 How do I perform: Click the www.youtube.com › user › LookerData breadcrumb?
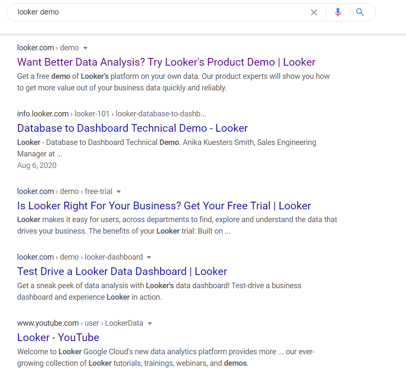(80, 323)
